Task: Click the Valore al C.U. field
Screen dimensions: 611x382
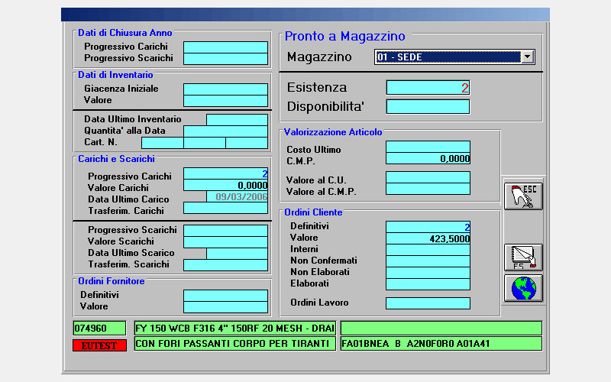Action: click(x=428, y=177)
